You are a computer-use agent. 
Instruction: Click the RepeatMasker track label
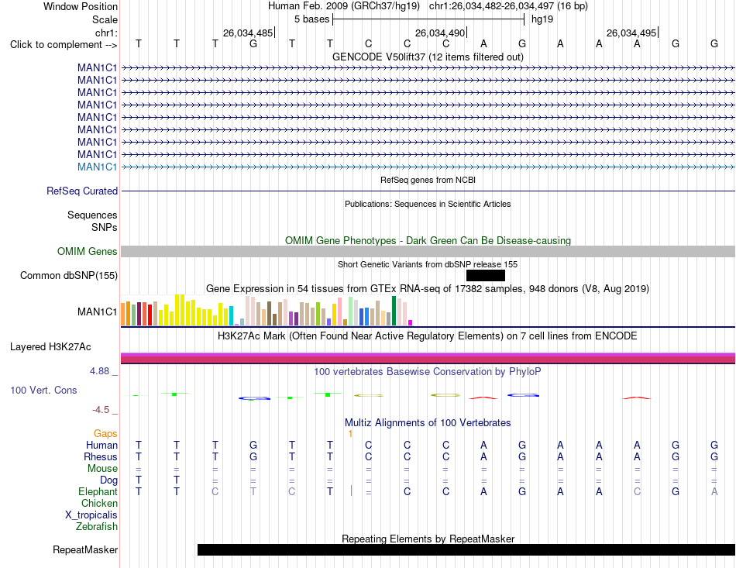pyautogui.click(x=85, y=549)
